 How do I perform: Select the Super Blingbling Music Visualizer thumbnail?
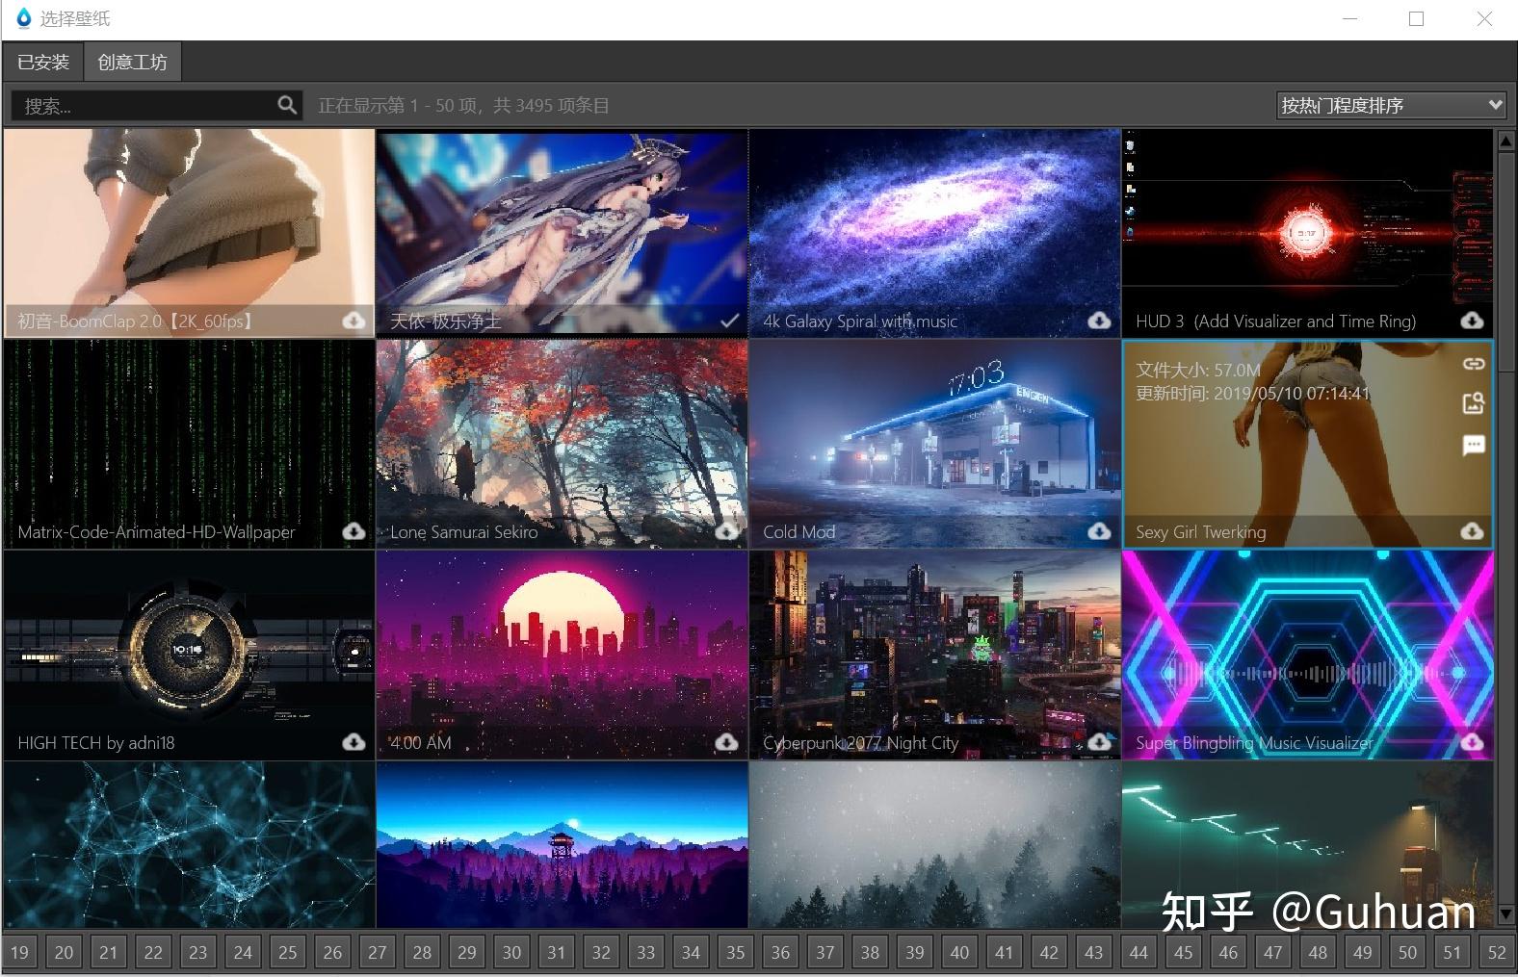point(1307,655)
